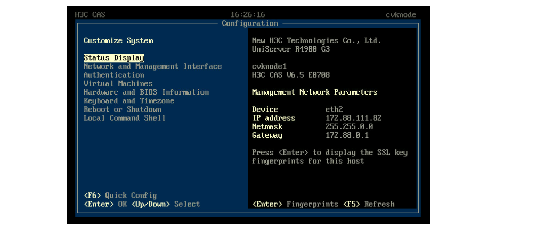Open Network and Management Interface
552x237 pixels.
(152, 66)
